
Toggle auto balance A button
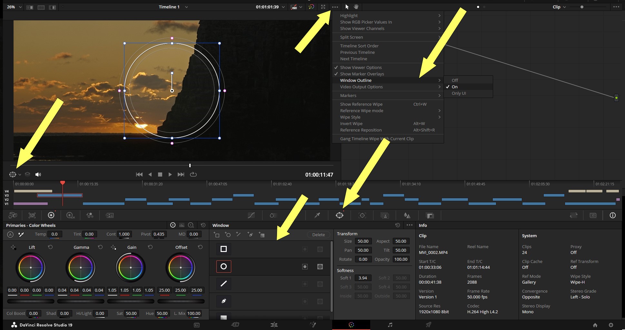(x=10, y=234)
